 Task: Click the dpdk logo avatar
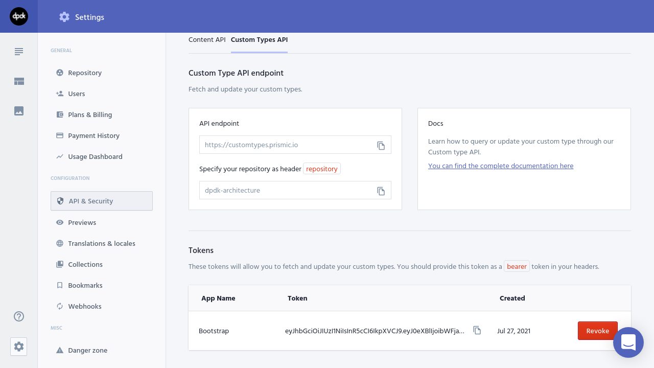(19, 16)
